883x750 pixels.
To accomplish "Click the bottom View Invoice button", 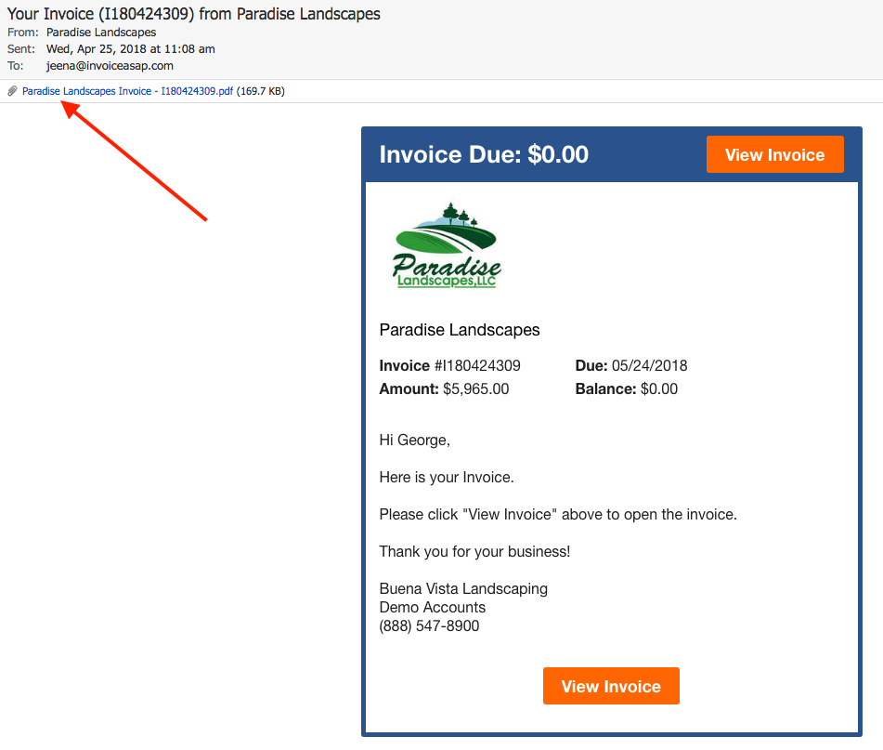I will (x=611, y=686).
